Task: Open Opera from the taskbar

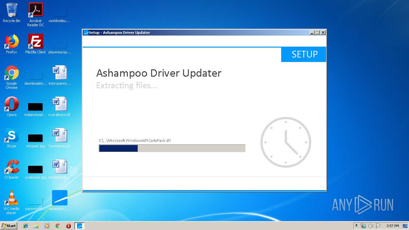Action: [x=68, y=226]
